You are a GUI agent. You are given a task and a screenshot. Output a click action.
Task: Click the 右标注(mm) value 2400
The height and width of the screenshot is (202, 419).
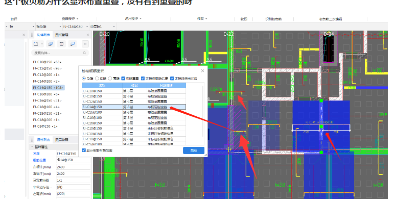[74, 174]
